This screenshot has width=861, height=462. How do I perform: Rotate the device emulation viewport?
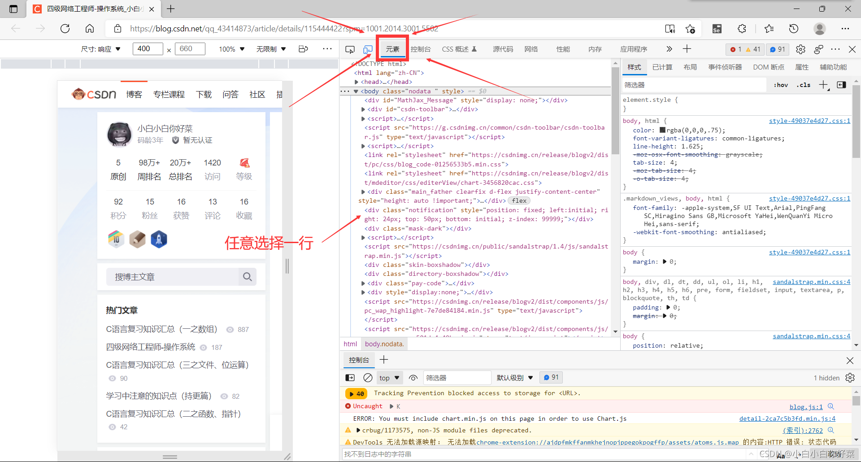[x=304, y=49]
